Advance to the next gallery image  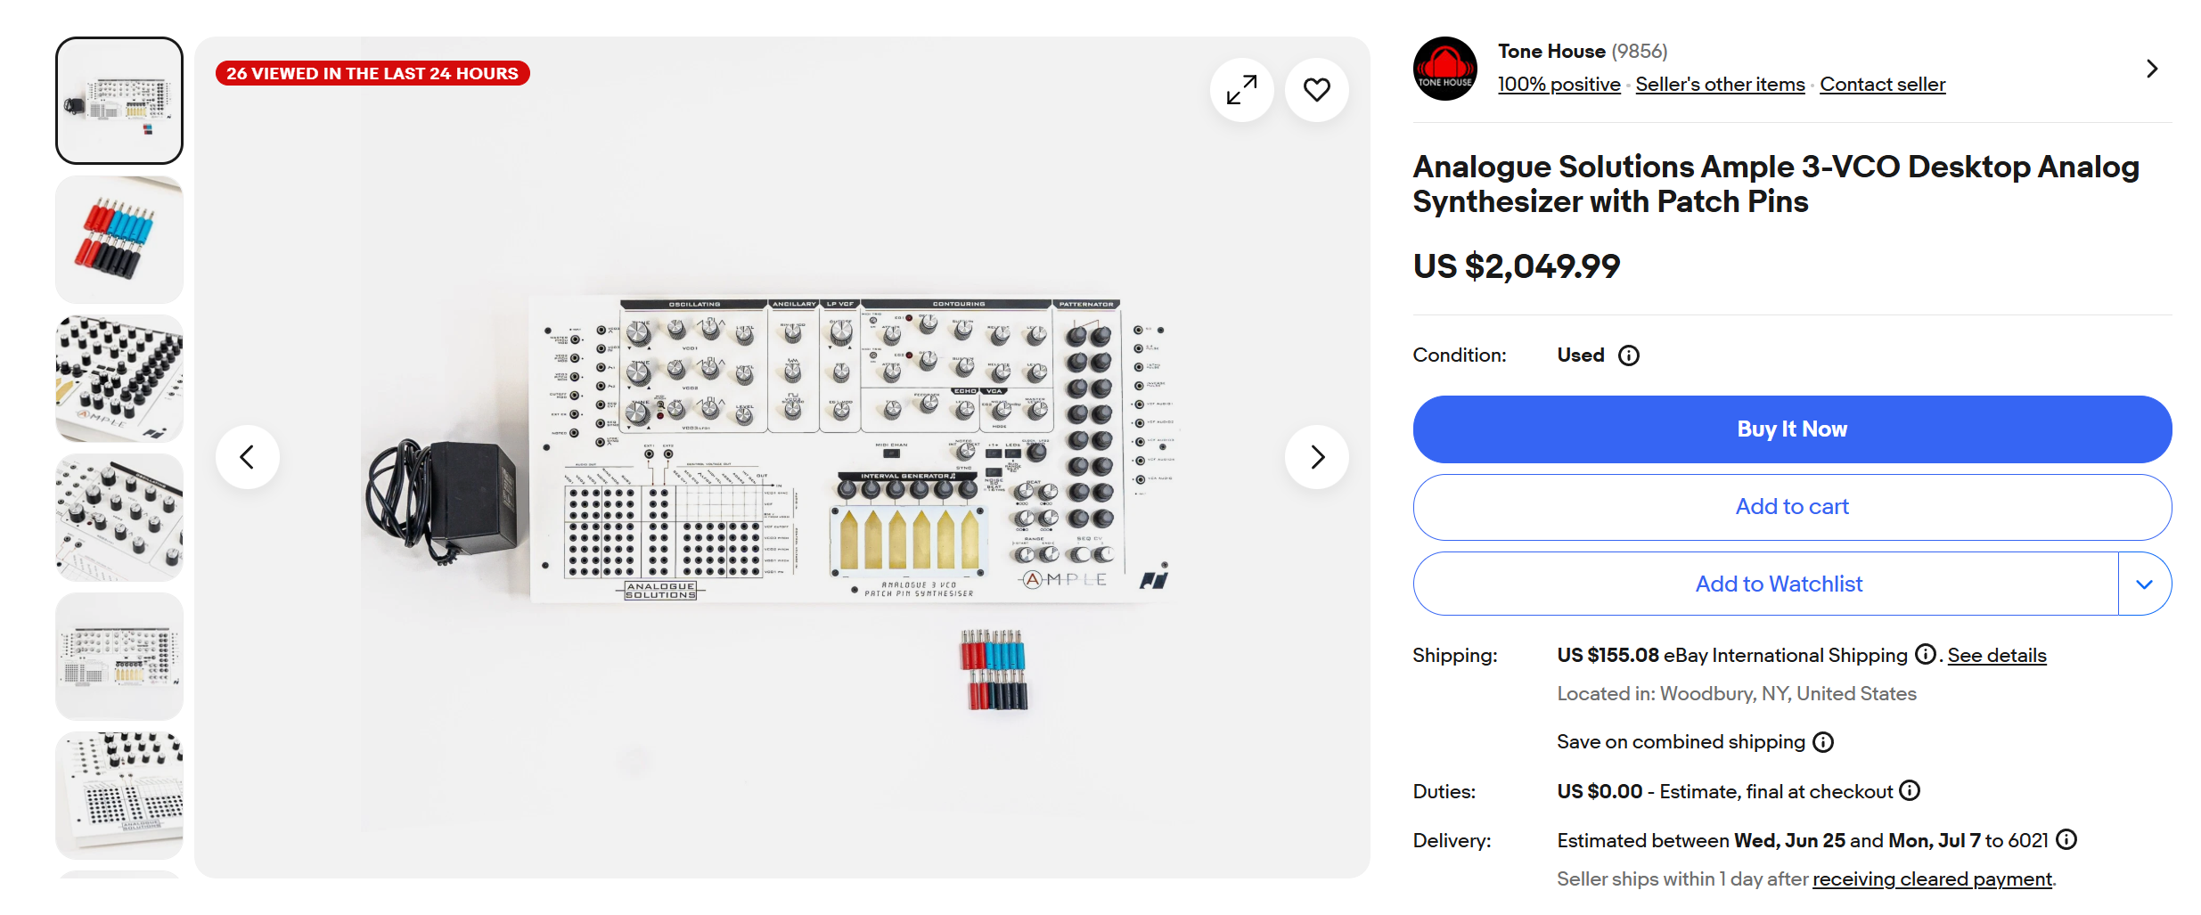1316,457
